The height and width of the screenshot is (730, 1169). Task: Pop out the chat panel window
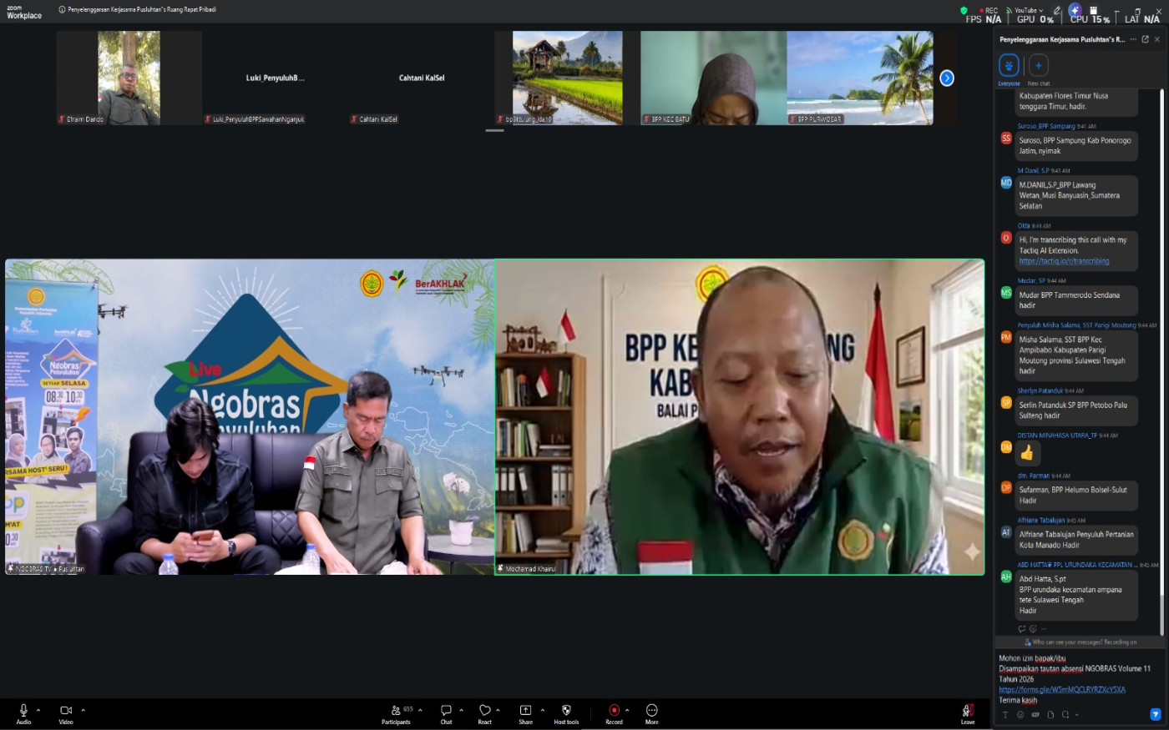coord(1145,39)
